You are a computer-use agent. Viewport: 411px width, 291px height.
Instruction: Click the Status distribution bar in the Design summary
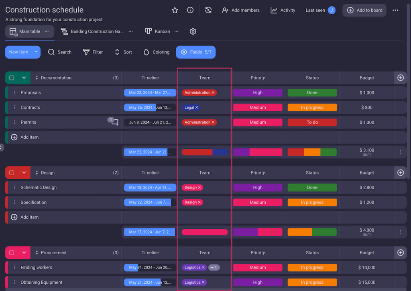[312, 232]
